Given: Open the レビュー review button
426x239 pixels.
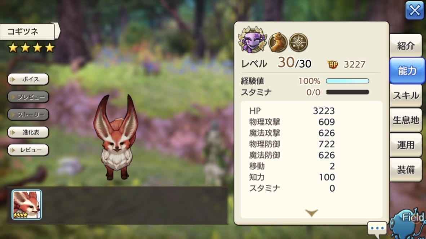Looking at the screenshot, I should pos(28,150).
